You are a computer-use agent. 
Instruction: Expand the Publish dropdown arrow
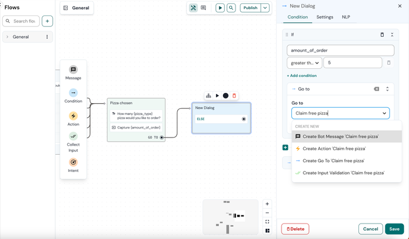click(x=265, y=8)
